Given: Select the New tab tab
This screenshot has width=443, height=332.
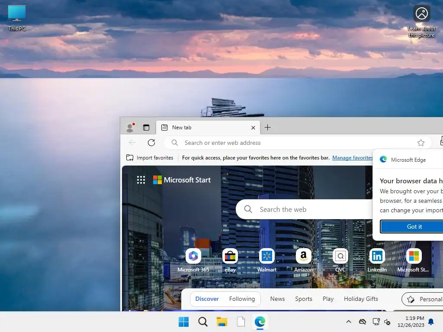Looking at the screenshot, I should coord(208,128).
